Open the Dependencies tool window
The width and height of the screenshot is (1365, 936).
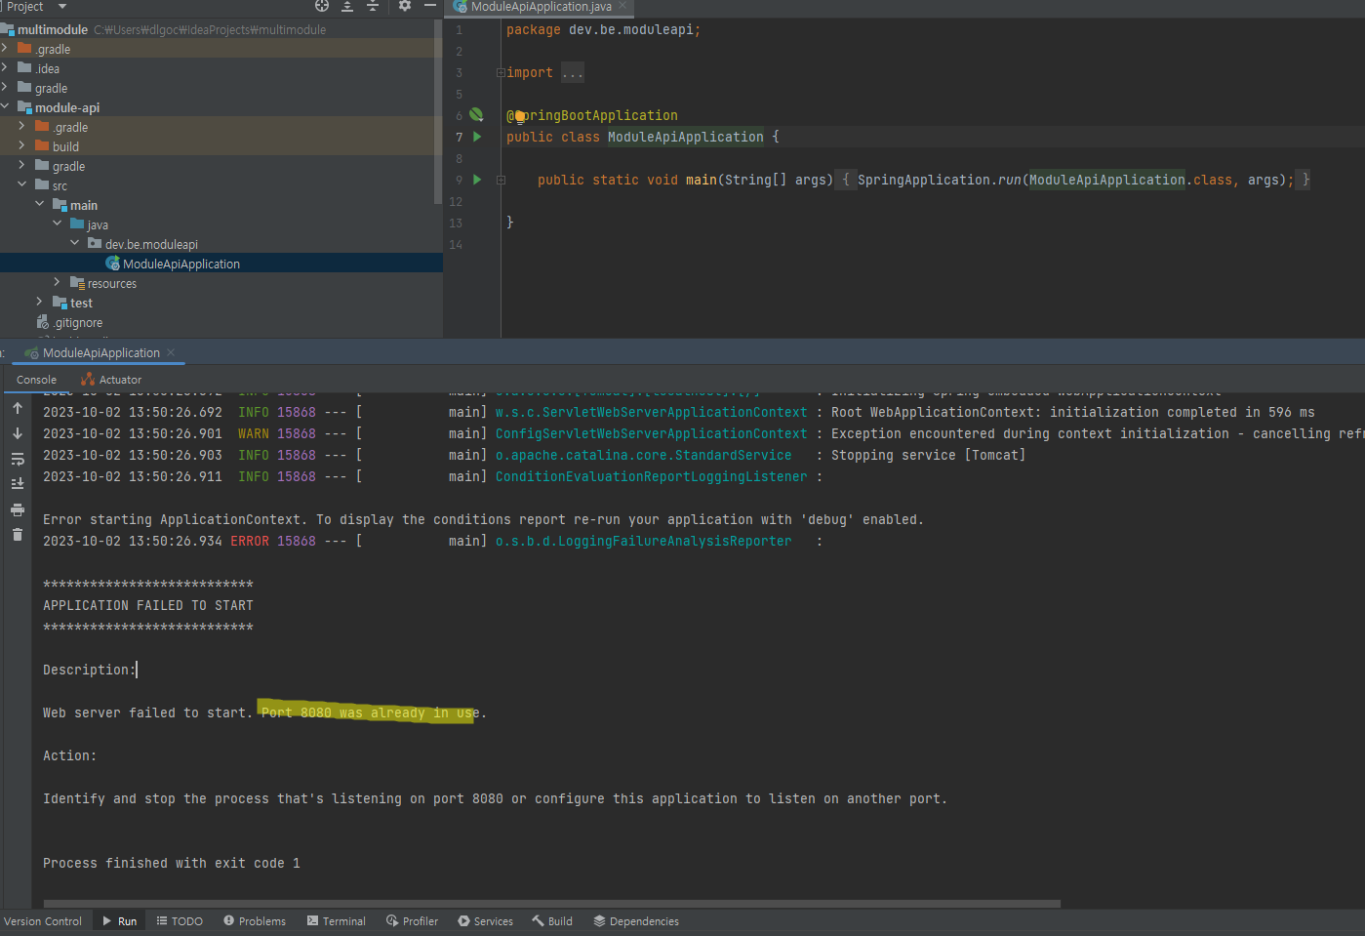[x=636, y=921]
